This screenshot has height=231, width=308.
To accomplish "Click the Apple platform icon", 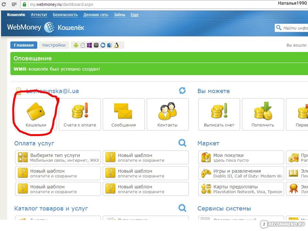I will pos(83,45).
